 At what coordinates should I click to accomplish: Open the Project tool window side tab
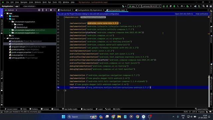click(x=2, y=13)
